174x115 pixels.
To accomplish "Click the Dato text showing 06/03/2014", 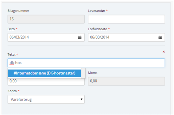I will click(19, 37).
